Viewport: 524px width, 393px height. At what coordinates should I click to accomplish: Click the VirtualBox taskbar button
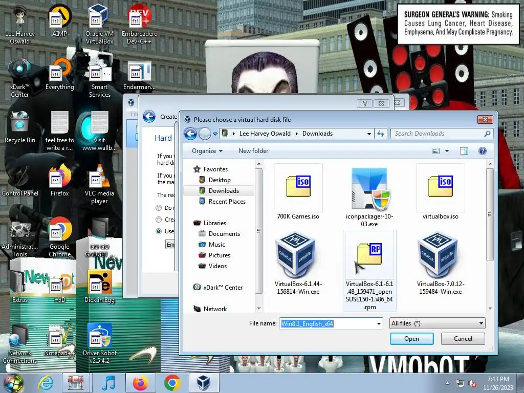click(204, 383)
